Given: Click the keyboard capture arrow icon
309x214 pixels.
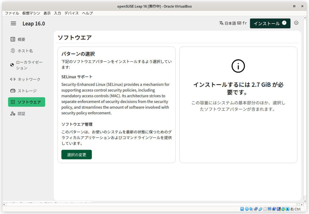Looking at the screenshot, I should point(287,209).
